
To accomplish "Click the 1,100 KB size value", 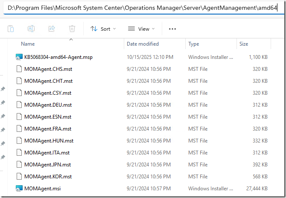I will point(258,57).
